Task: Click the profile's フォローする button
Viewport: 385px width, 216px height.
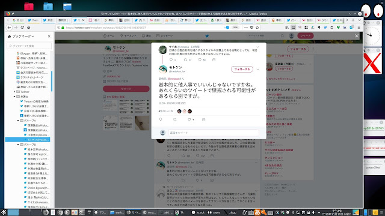Action: click(x=298, y=49)
